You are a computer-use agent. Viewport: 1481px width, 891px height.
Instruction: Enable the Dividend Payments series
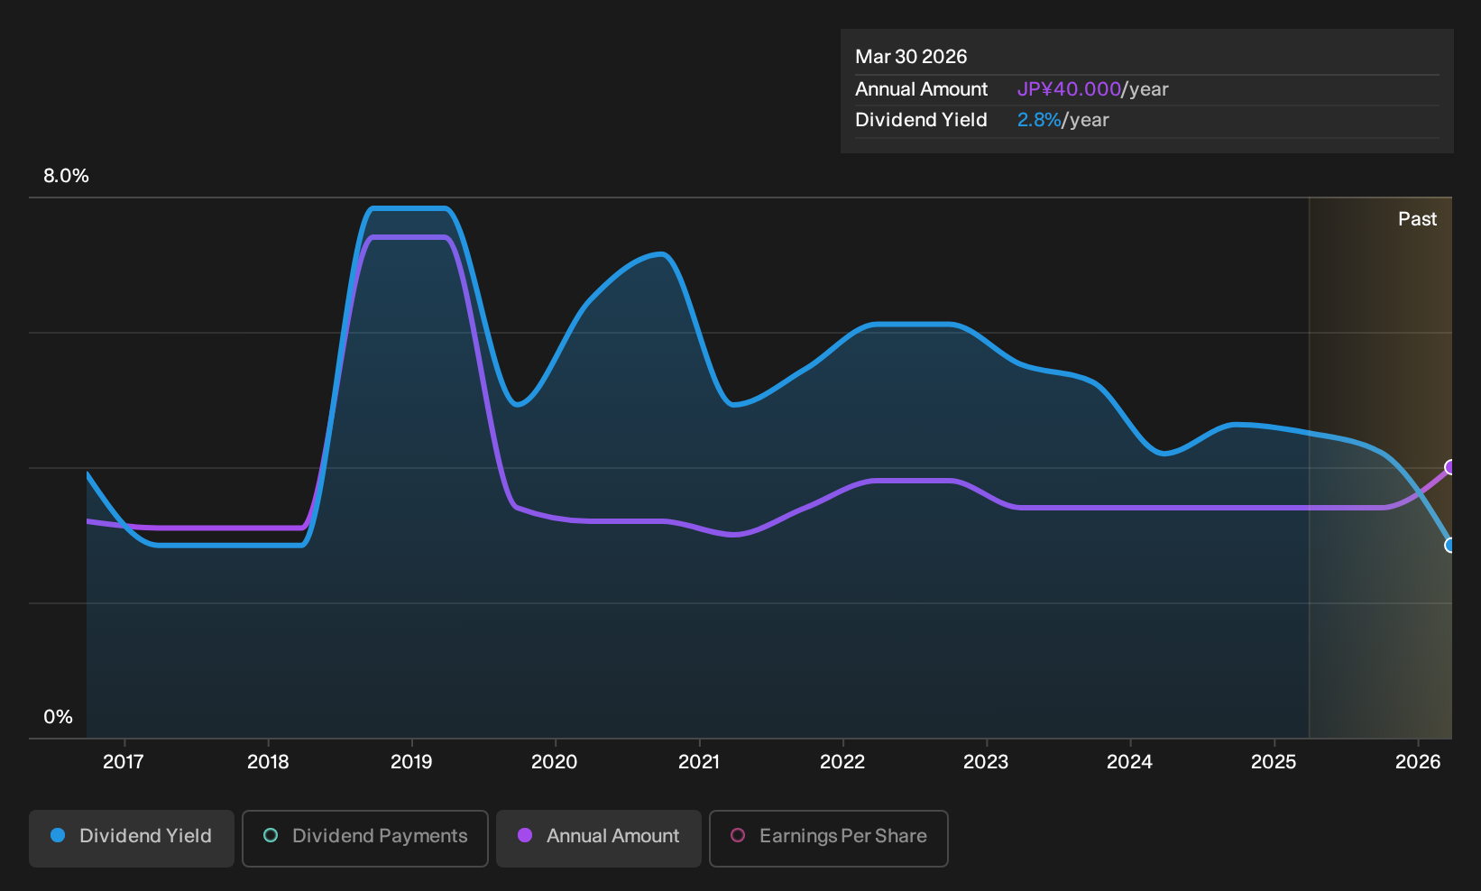point(365,838)
